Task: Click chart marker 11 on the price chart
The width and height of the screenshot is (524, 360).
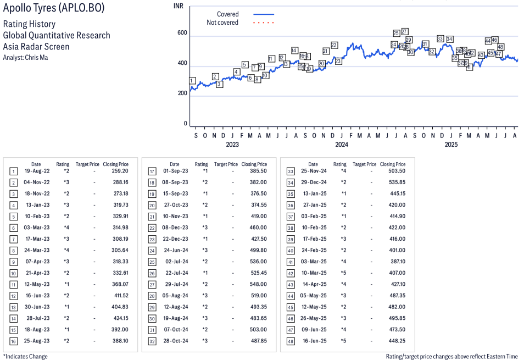Action: (271, 58)
